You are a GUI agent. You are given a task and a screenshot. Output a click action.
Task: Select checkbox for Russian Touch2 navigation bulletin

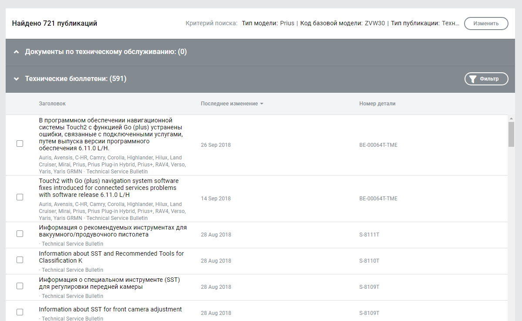coord(20,144)
